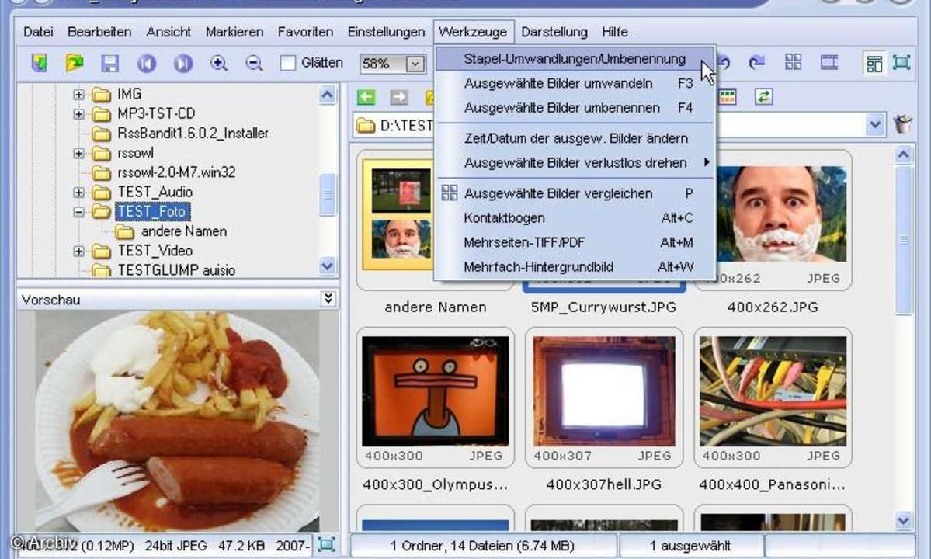This screenshot has height=559, width=931.
Task: Click folder tree scroll down arrow
Action: [x=327, y=266]
